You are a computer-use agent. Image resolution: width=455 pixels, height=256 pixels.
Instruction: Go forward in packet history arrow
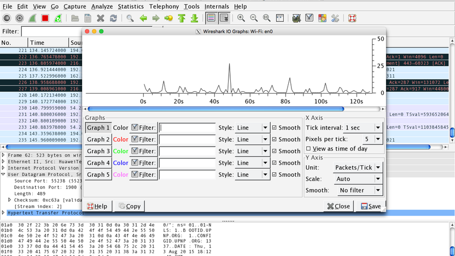156,18
